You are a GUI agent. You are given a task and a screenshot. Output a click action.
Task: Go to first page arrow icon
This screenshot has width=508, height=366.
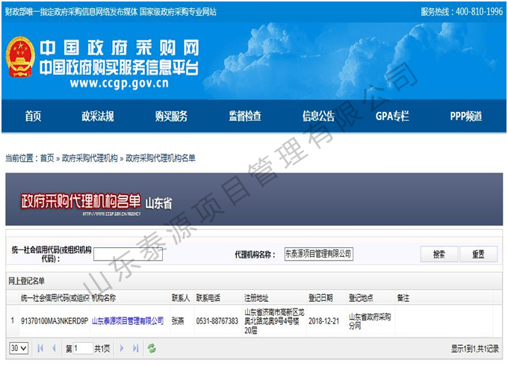click(40, 348)
